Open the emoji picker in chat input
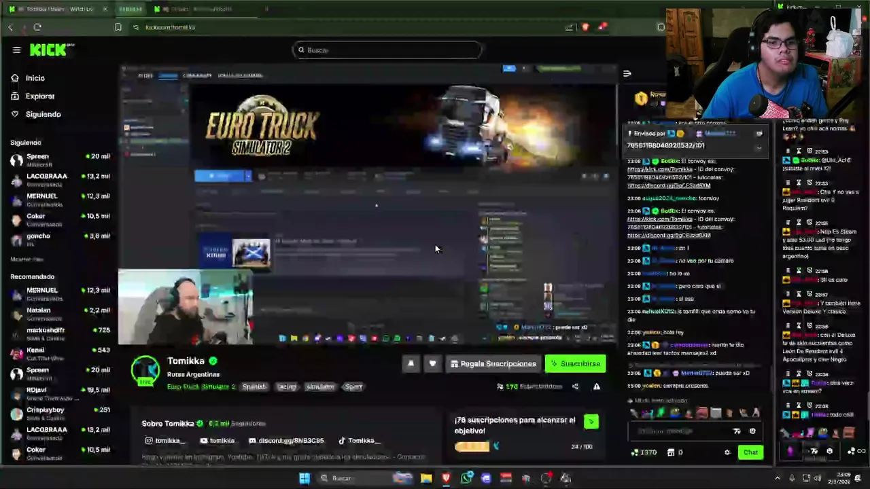Image resolution: width=870 pixels, height=489 pixels. (x=752, y=431)
